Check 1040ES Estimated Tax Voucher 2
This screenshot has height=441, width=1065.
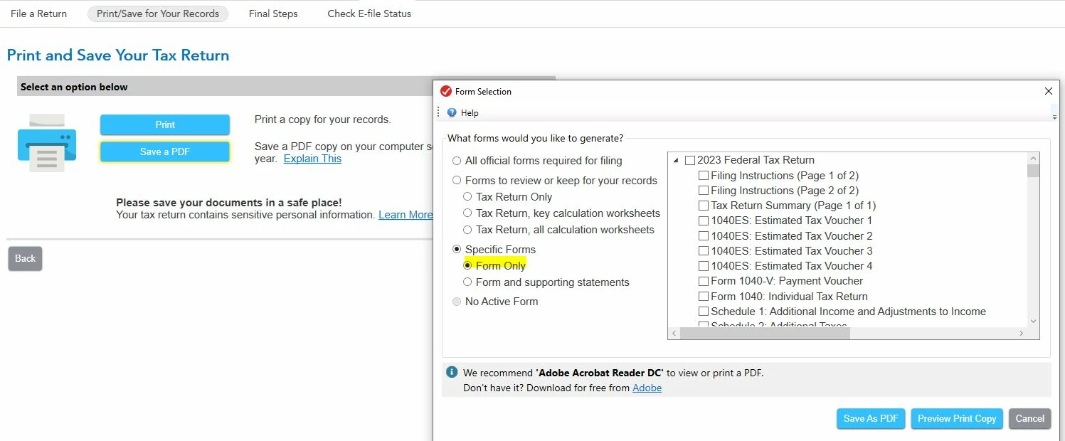coord(704,236)
